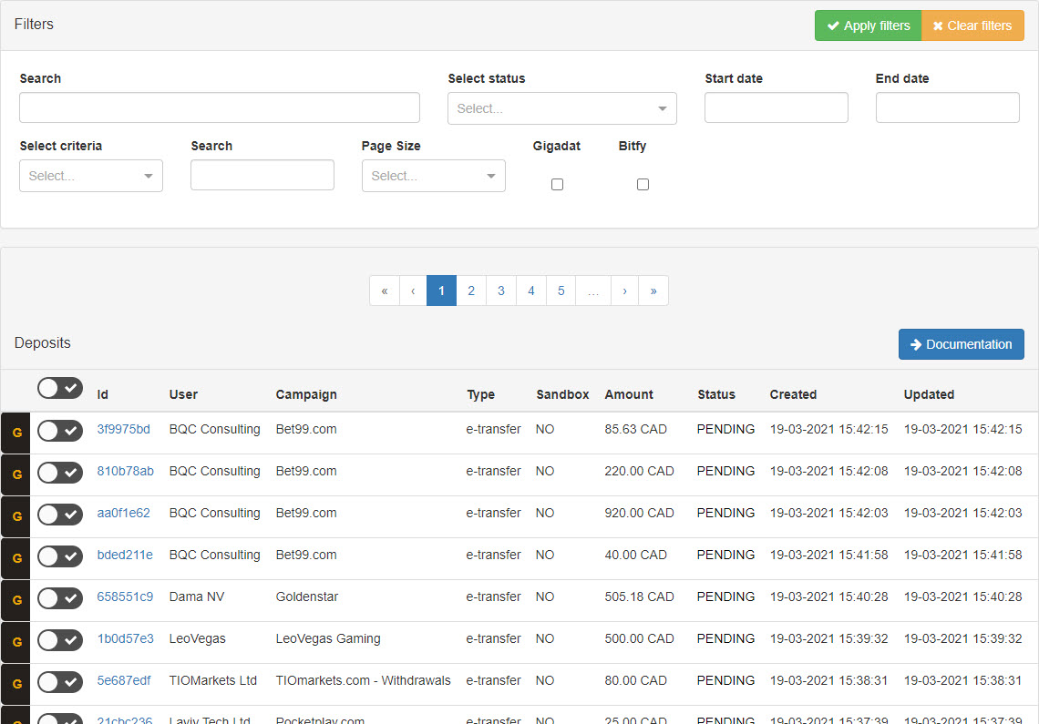The width and height of the screenshot is (1039, 724).
Task: Open deposit link 5e687edf
Action: (x=124, y=679)
